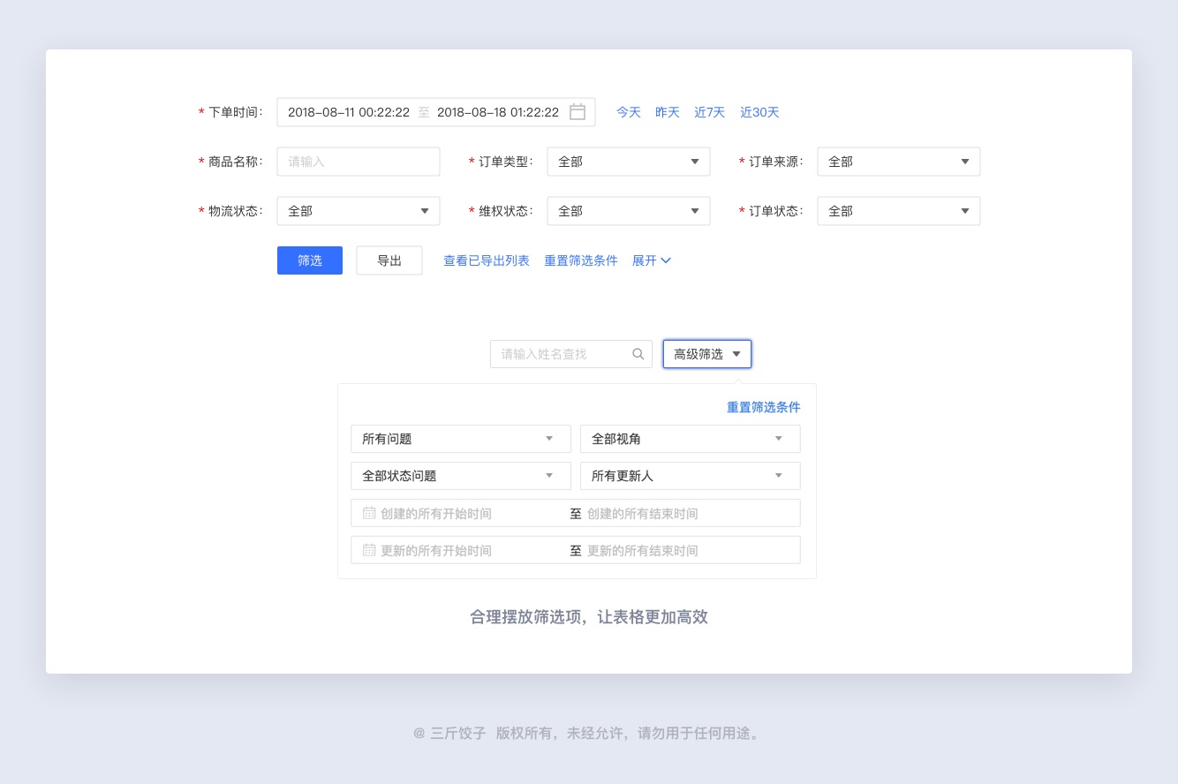
Task: Toggle the 高级筛选 dropdown button
Action: coord(707,354)
